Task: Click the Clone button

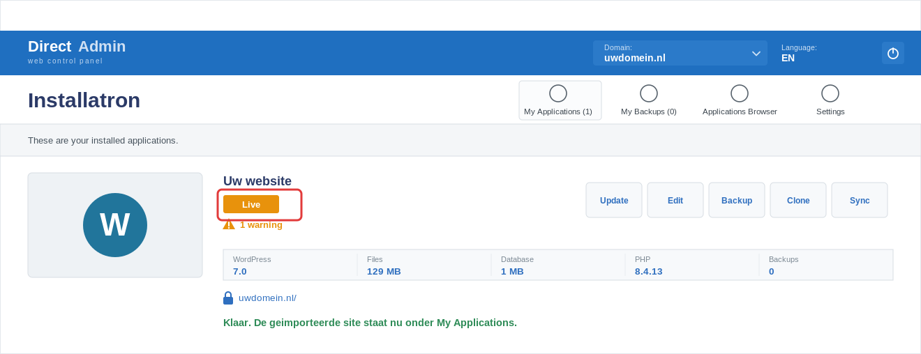Action: point(798,200)
